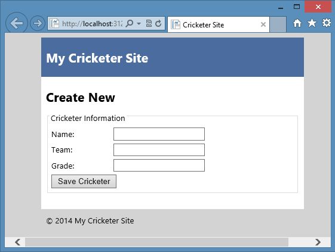
Task: Go back using the browser back arrow
Action: coord(17,23)
